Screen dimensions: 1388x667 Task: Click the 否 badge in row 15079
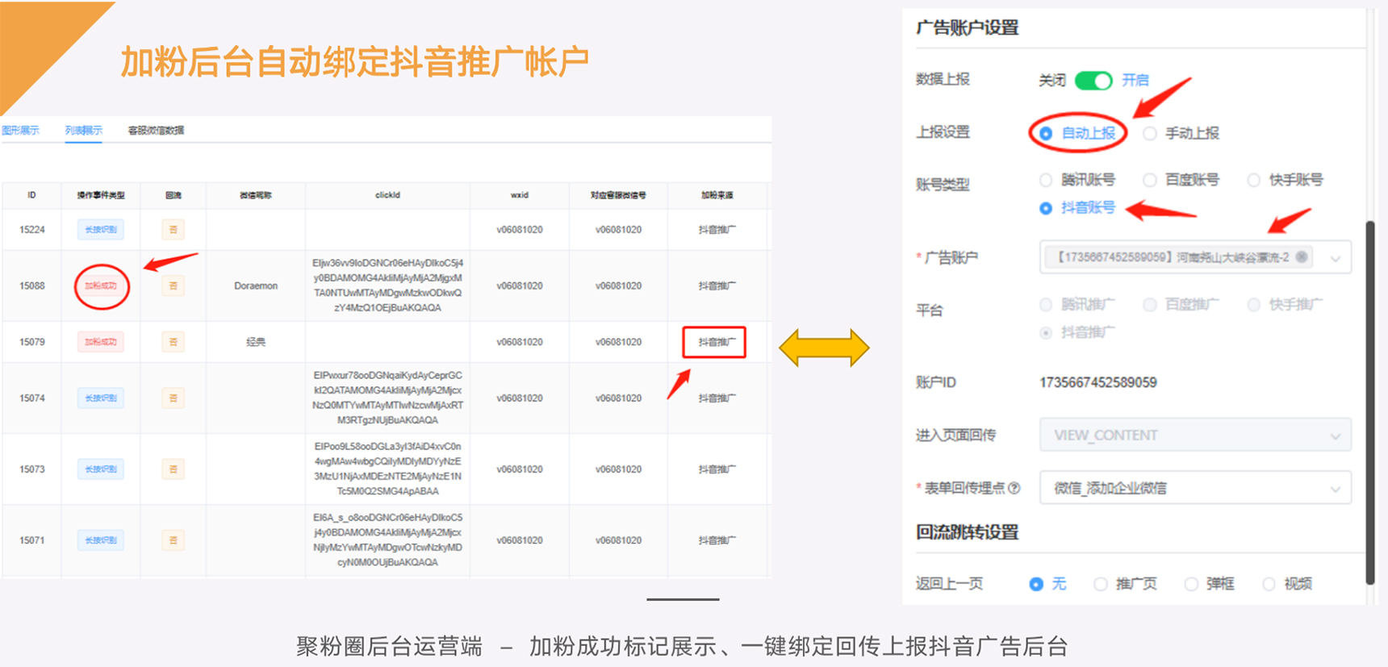coord(173,342)
